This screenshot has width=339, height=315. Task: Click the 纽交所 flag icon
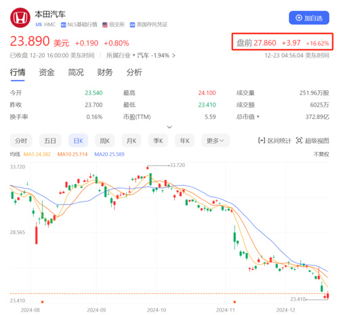click(x=105, y=24)
